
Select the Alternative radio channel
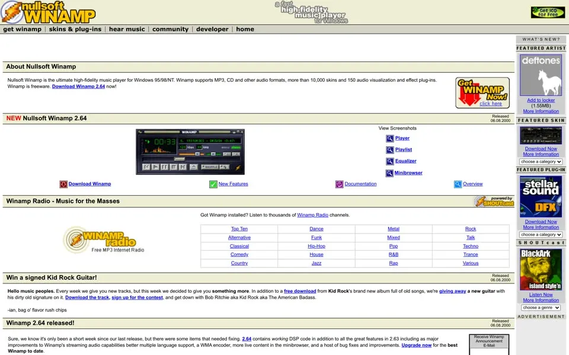coord(239,238)
